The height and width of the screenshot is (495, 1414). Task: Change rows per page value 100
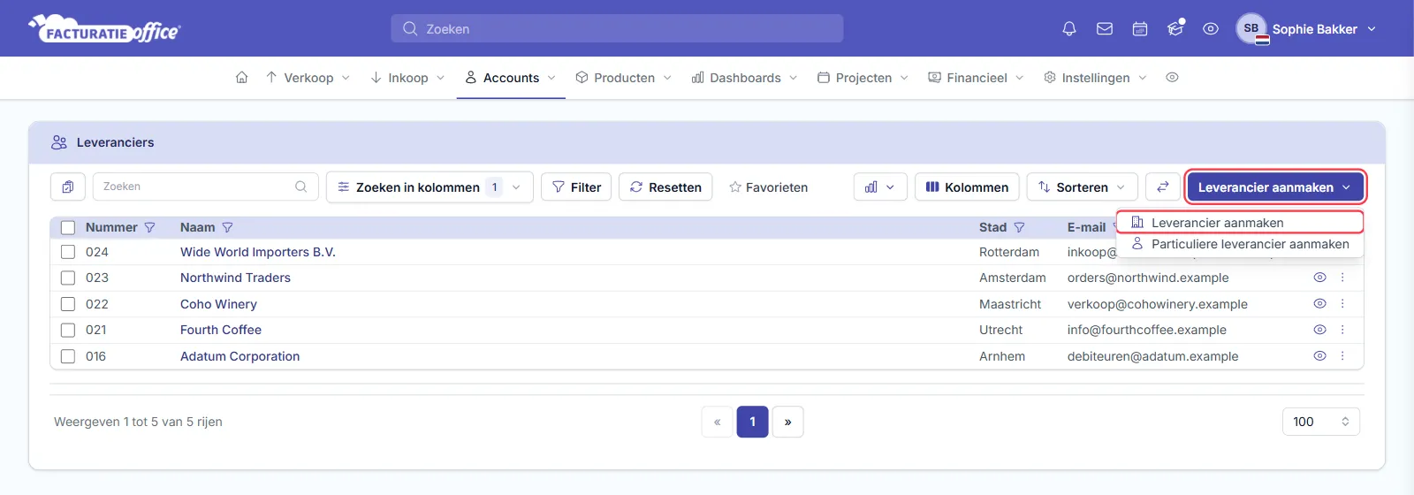point(1320,422)
